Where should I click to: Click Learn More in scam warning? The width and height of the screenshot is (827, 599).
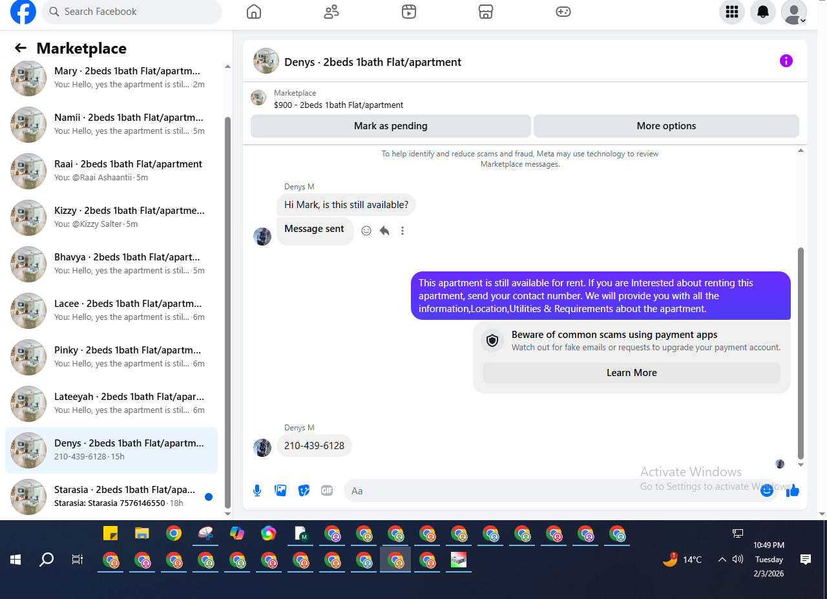632,373
